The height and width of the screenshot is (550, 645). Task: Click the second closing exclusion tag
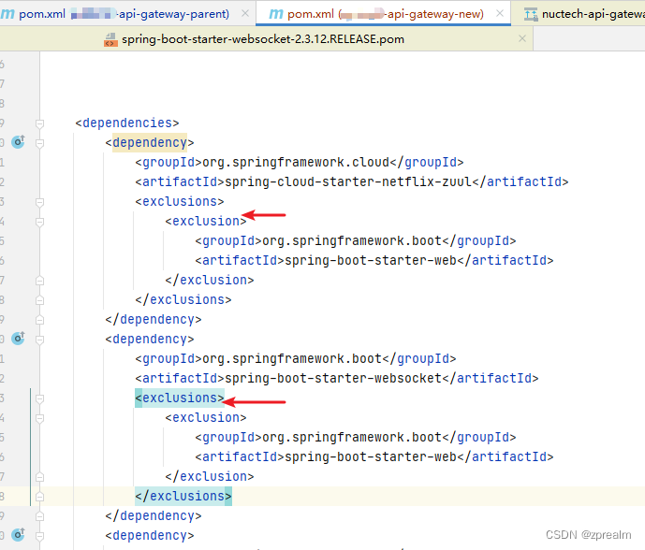click(x=210, y=477)
